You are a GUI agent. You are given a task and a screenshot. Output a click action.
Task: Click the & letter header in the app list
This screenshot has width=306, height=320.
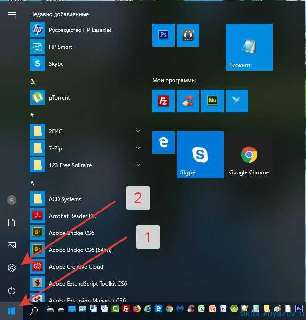(x=32, y=82)
